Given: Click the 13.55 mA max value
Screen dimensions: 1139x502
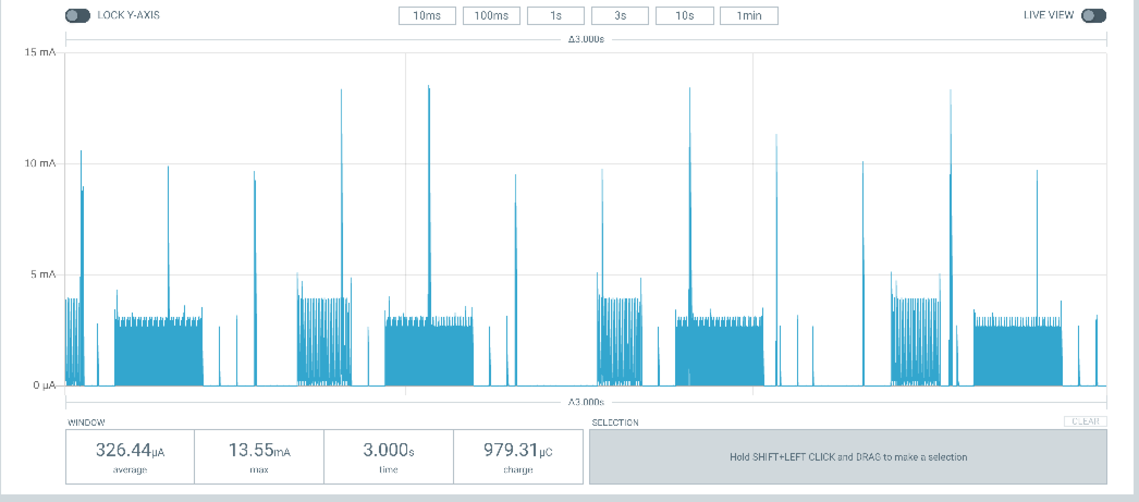Looking at the screenshot, I should [x=259, y=450].
